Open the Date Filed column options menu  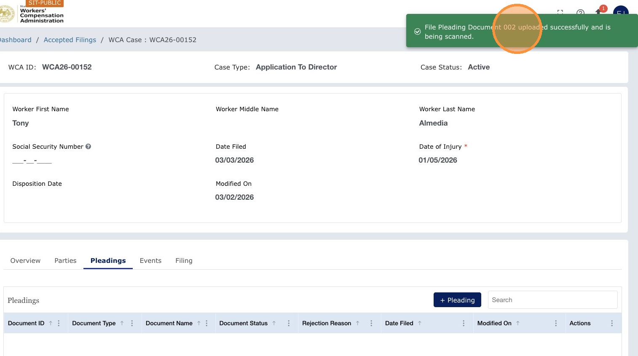point(464,323)
